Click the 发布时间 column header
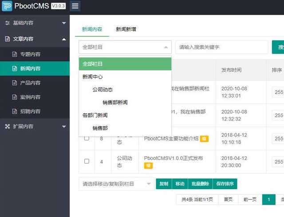 (x=232, y=70)
